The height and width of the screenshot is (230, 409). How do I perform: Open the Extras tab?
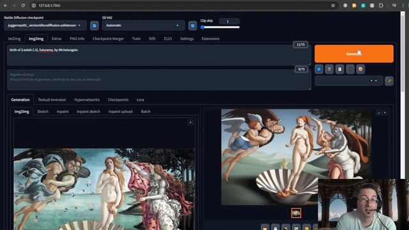click(56, 38)
